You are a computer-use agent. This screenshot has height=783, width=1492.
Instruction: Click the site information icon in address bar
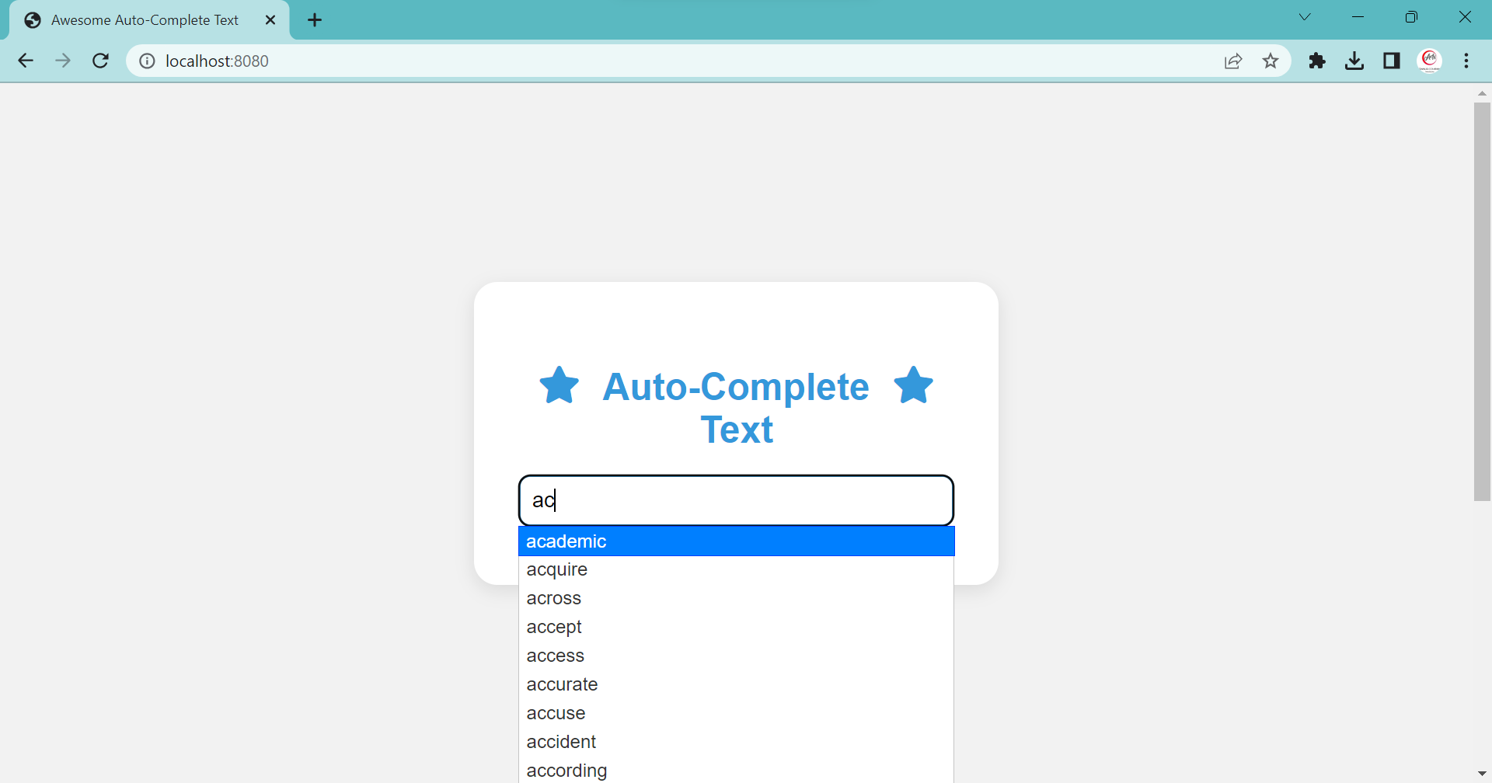tap(147, 61)
